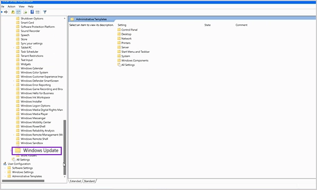The height and width of the screenshot is (190, 317).
Task: Expand the Windows Update folder arrow
Action: pos(11,150)
